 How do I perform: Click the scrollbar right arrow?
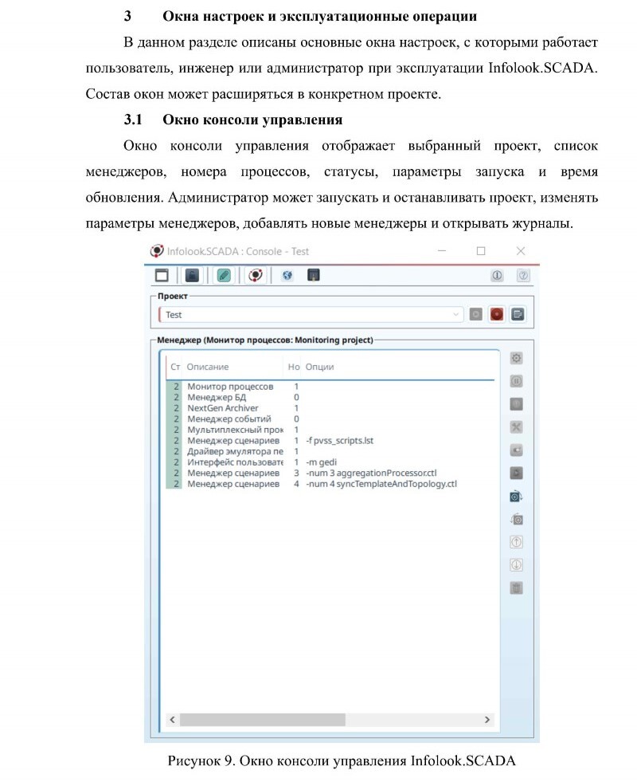(x=487, y=720)
